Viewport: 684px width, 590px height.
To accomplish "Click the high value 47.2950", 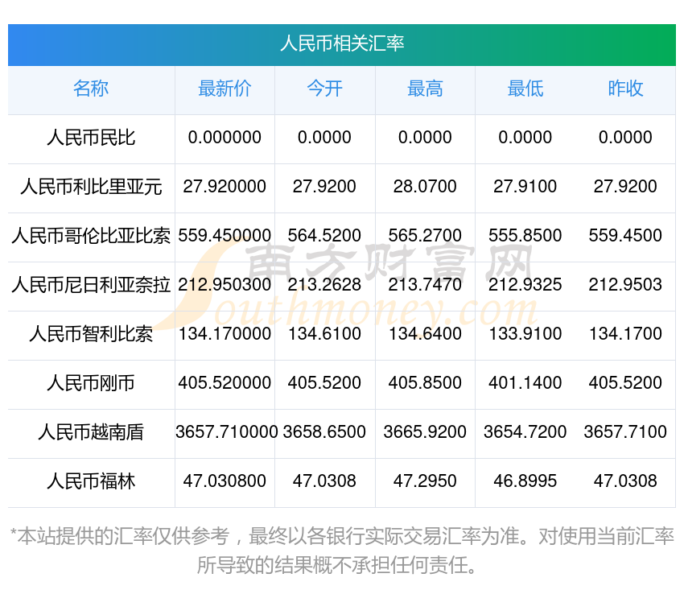I will [x=425, y=481].
